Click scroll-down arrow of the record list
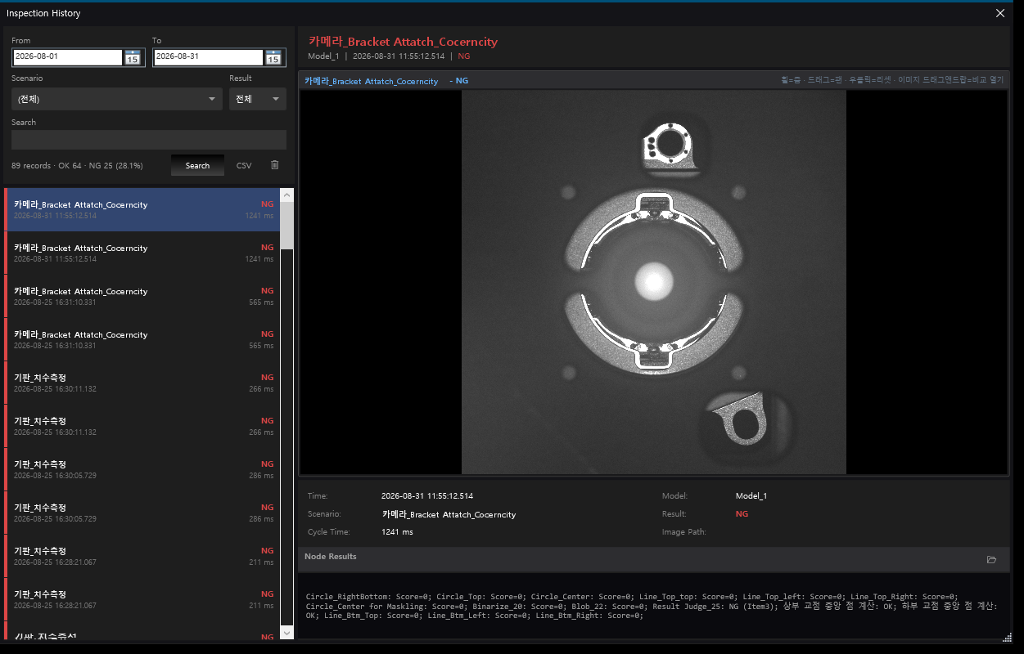This screenshot has height=654, width=1024. click(x=286, y=633)
